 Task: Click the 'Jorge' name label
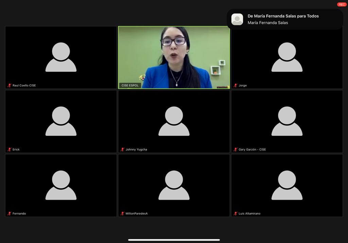click(x=243, y=85)
